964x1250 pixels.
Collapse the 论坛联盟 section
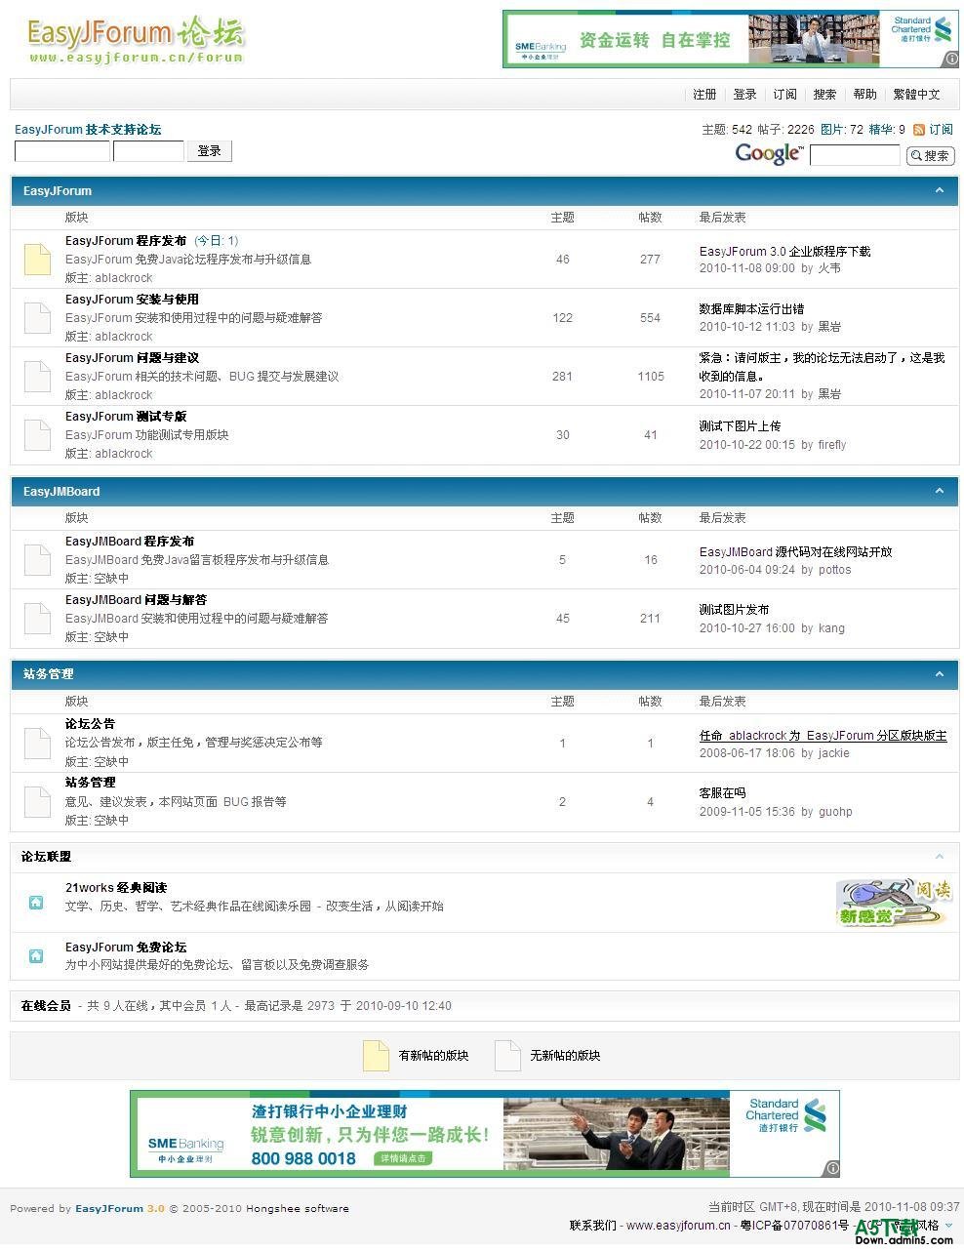[940, 857]
